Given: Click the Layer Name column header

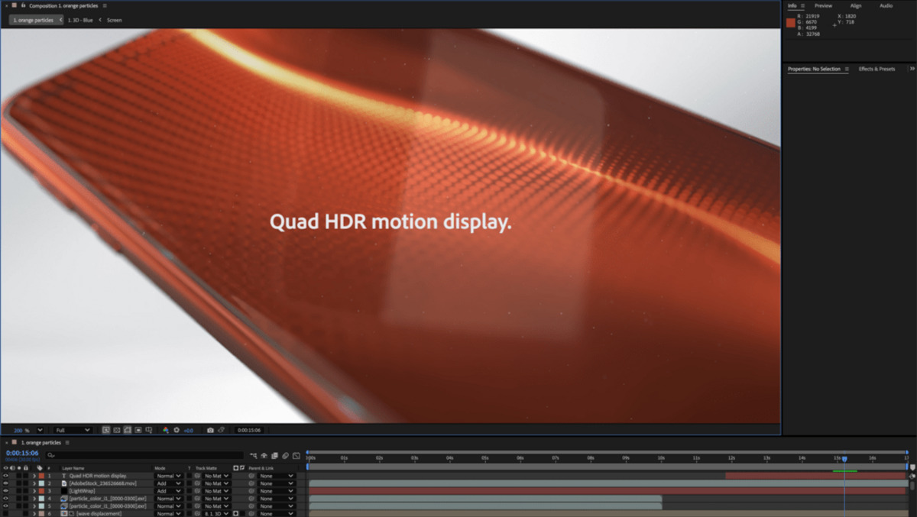Looking at the screenshot, I should pyautogui.click(x=73, y=468).
